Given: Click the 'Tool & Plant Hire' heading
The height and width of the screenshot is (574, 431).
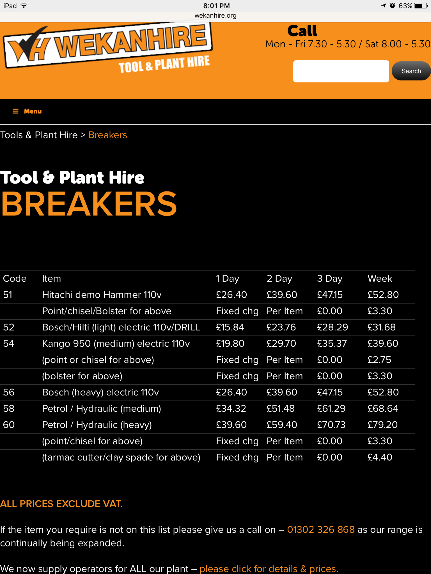Looking at the screenshot, I should 72,177.
